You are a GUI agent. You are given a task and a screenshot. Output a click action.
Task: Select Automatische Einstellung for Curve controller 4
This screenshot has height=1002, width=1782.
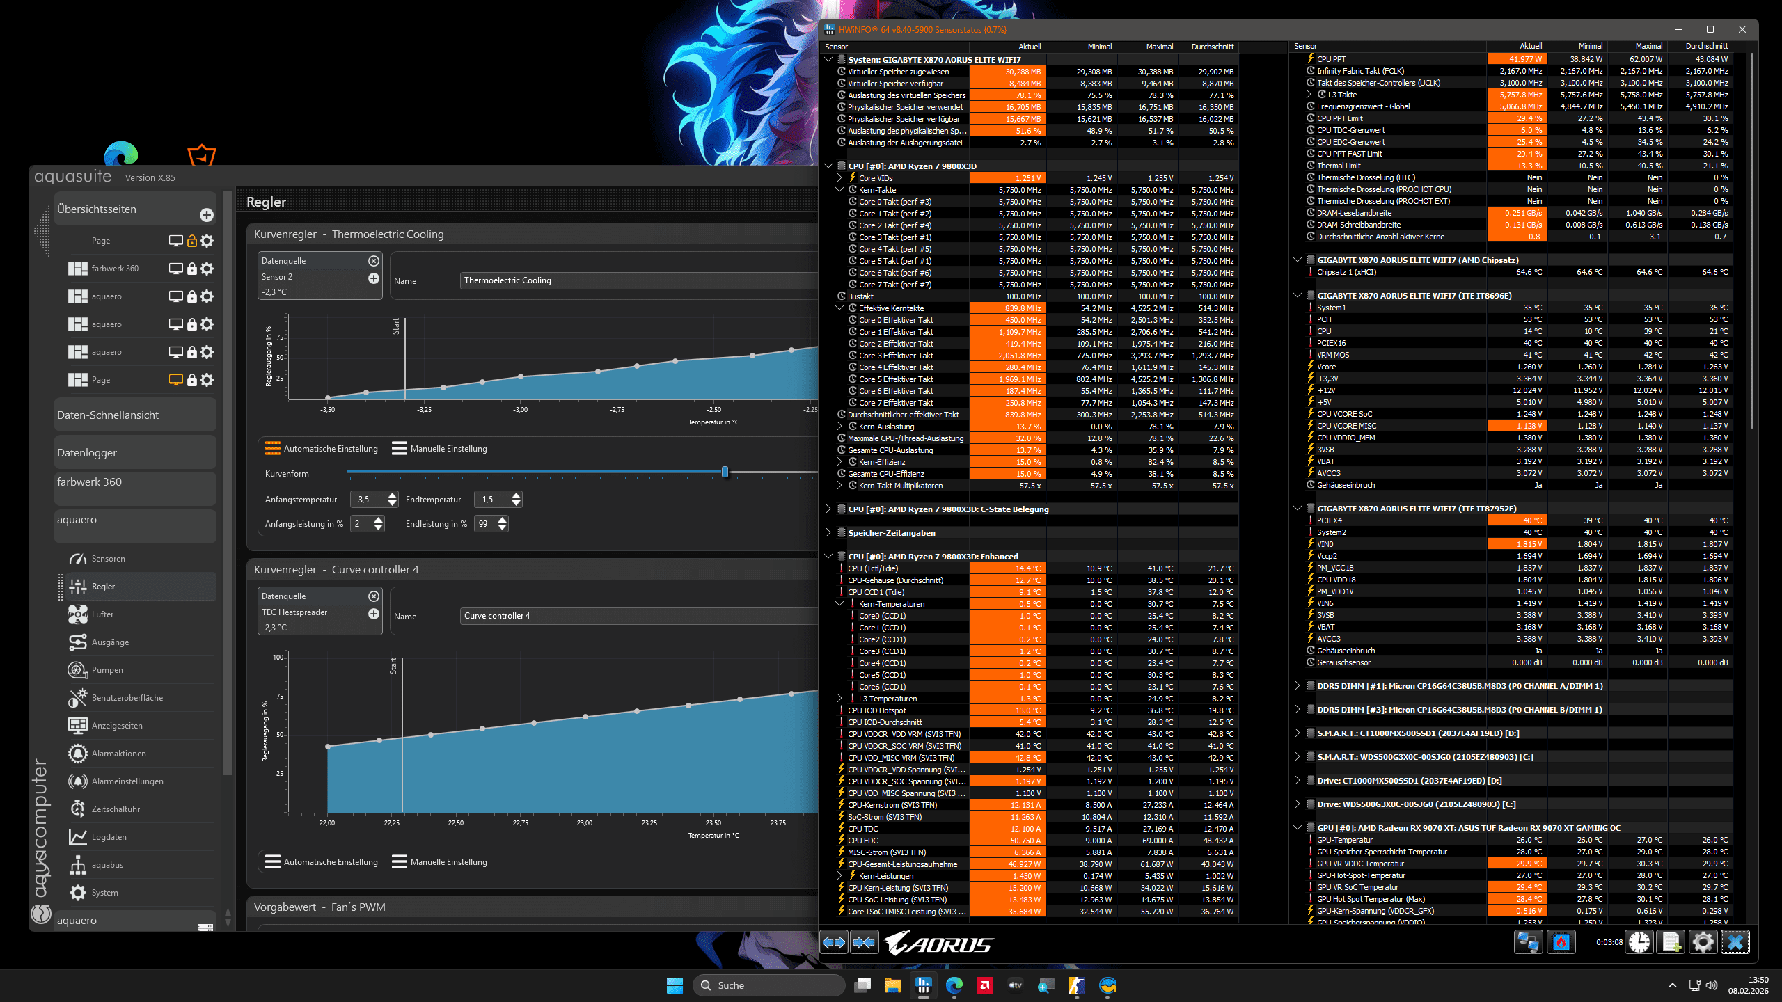(322, 862)
